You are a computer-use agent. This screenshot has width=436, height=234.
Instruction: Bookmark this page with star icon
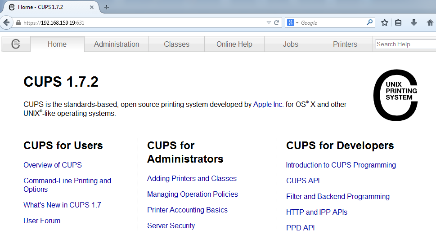[385, 22]
